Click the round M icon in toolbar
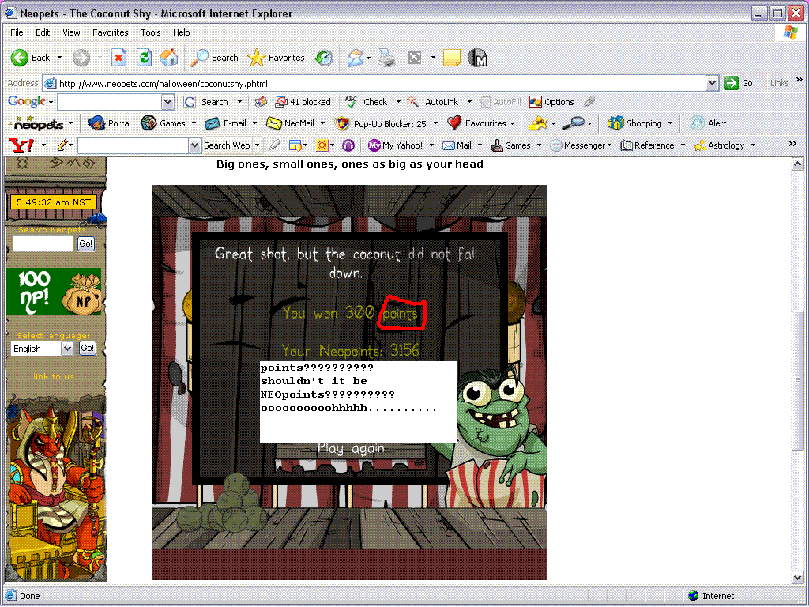 [477, 58]
